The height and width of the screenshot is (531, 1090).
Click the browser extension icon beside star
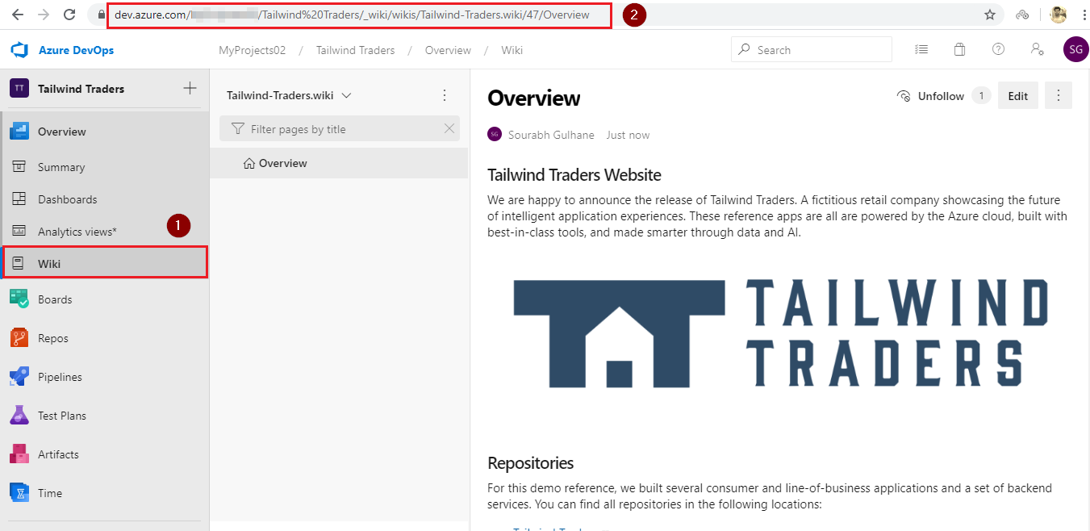click(1022, 15)
